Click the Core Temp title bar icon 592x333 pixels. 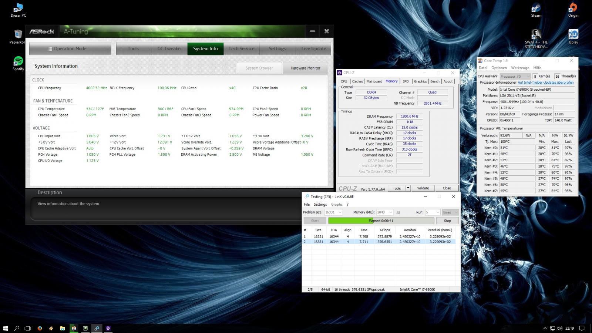click(480, 61)
